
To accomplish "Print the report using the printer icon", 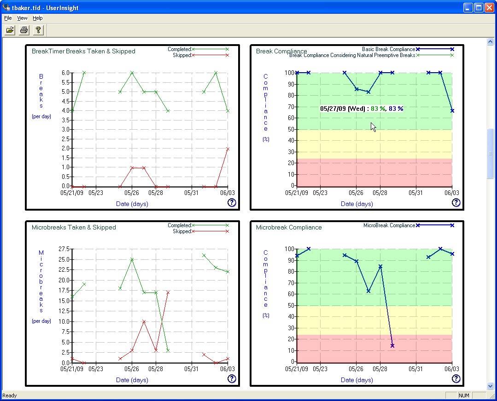I will coord(24,30).
